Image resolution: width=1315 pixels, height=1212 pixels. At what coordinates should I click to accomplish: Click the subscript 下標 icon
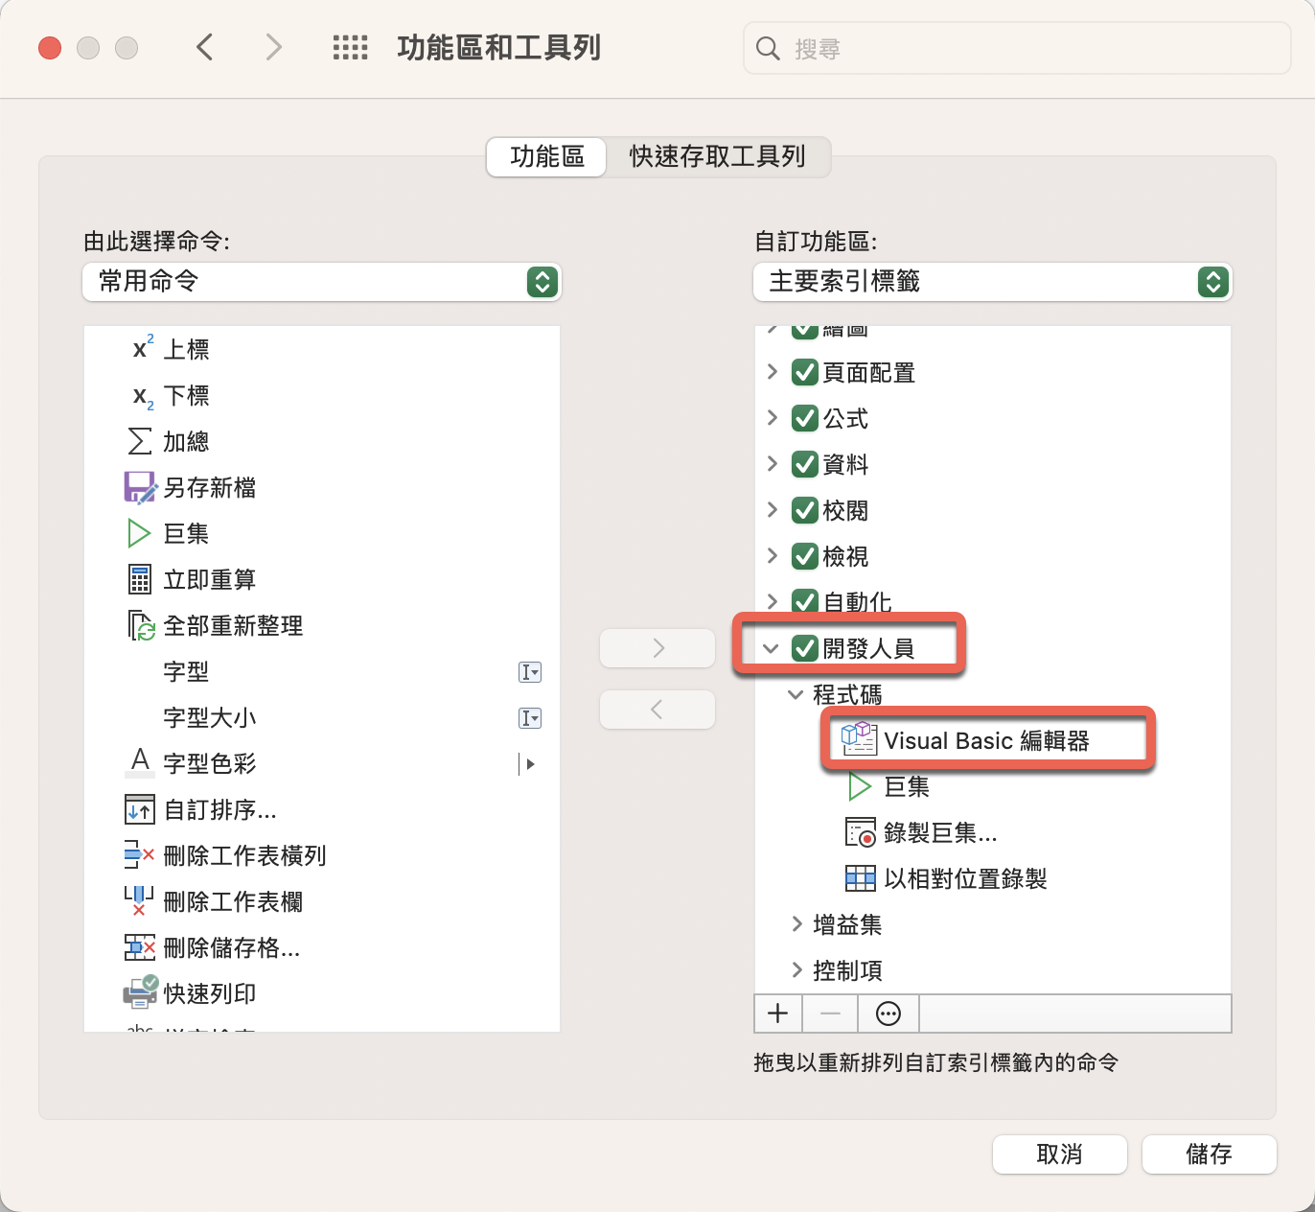[x=143, y=396]
